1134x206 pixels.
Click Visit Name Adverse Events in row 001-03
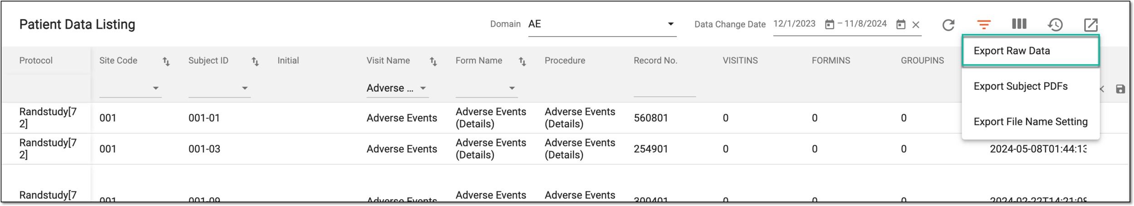[402, 149]
